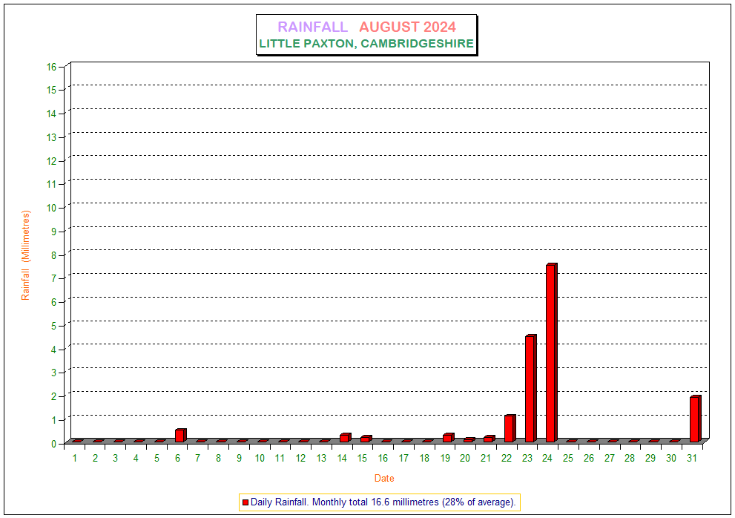Click the small rainfall bar for date 21
Viewport: 735px width, 518px height.
click(x=490, y=439)
